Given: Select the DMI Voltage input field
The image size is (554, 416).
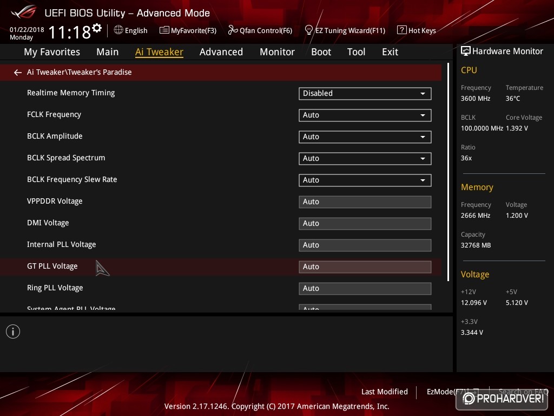Looking at the screenshot, I should pyautogui.click(x=365, y=223).
